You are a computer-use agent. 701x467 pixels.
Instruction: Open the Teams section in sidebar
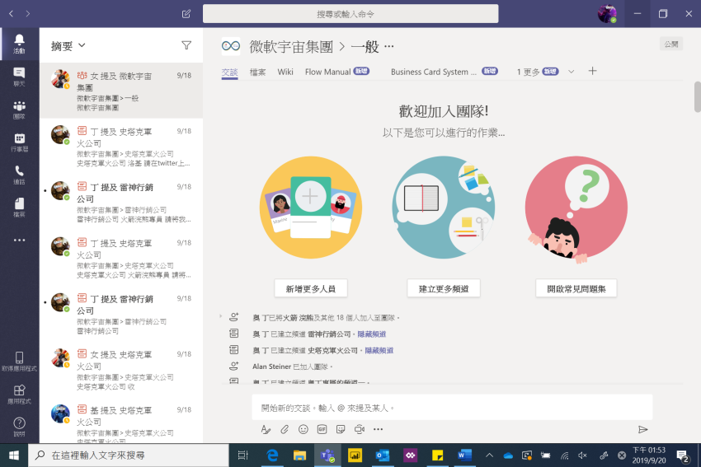click(19, 110)
